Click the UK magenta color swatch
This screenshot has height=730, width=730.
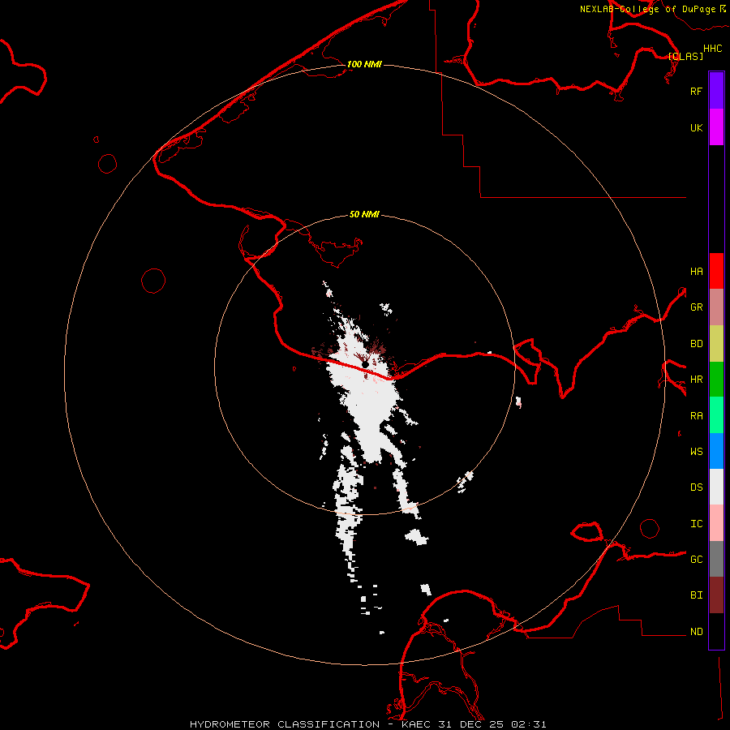pyautogui.click(x=716, y=127)
